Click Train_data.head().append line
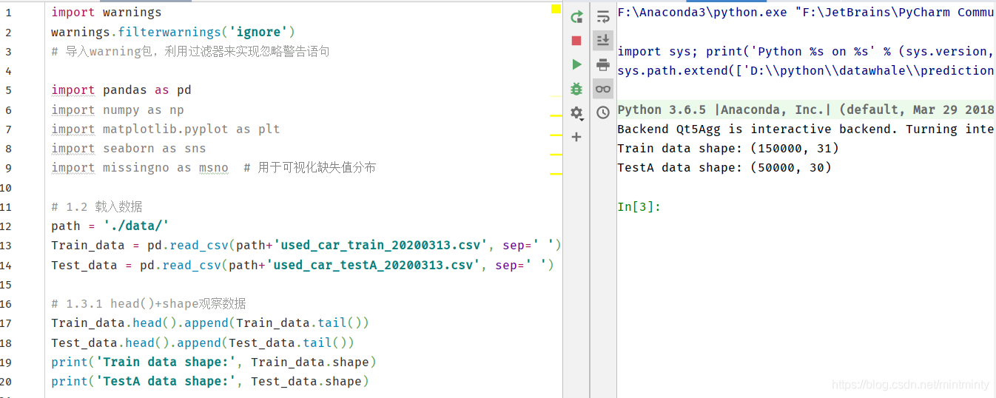 click(210, 323)
